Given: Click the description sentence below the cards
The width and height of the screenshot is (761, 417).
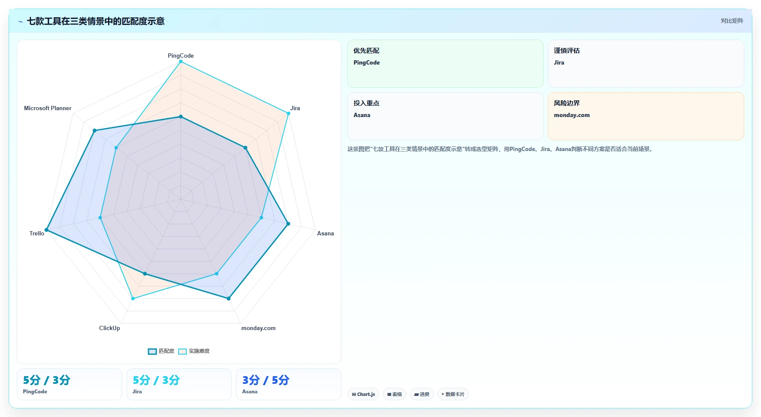Looking at the screenshot, I should coord(501,149).
